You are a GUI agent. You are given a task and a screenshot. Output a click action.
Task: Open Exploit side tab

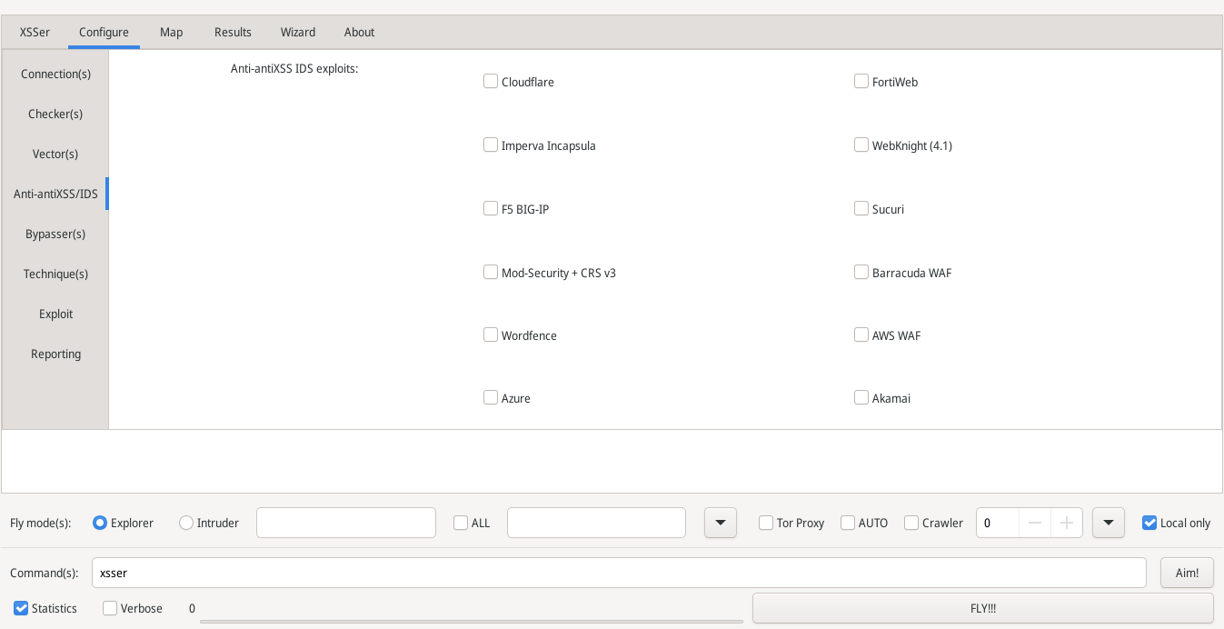[x=55, y=314]
